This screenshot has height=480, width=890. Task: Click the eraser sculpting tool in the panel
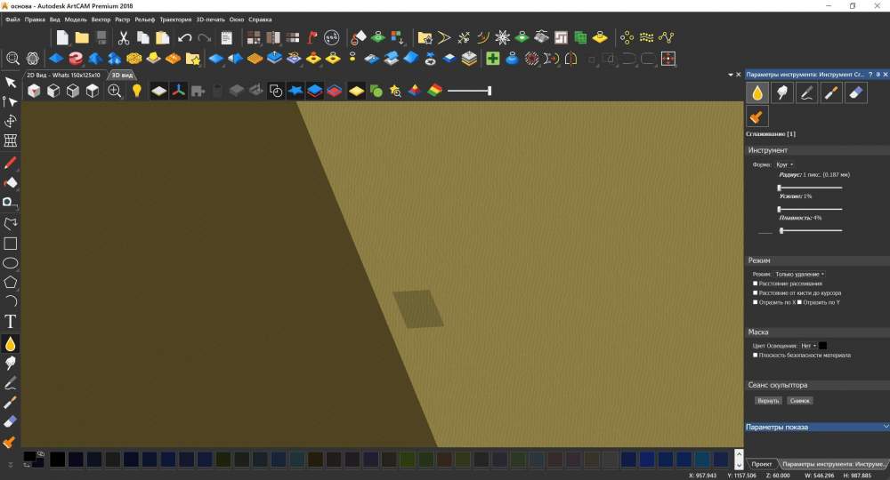tap(854, 92)
